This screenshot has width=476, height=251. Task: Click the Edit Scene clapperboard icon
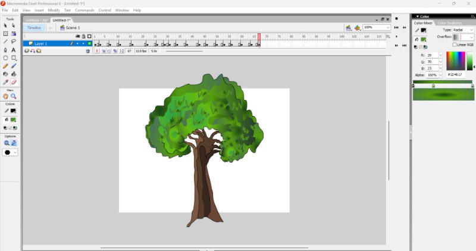(x=348, y=27)
